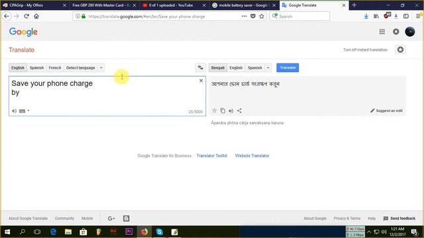
Task: Open Firefox library icon
Action: tap(376, 16)
